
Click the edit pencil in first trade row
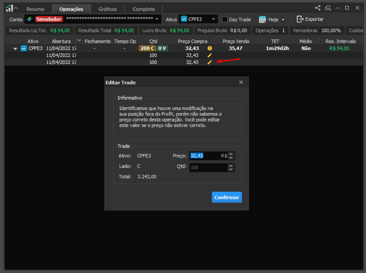pos(210,55)
